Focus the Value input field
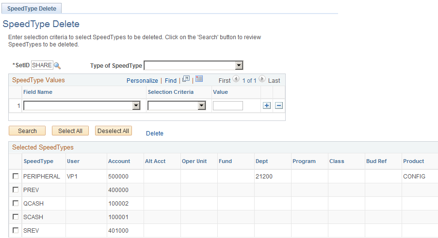Viewport: 438px width, 238px height. point(228,105)
